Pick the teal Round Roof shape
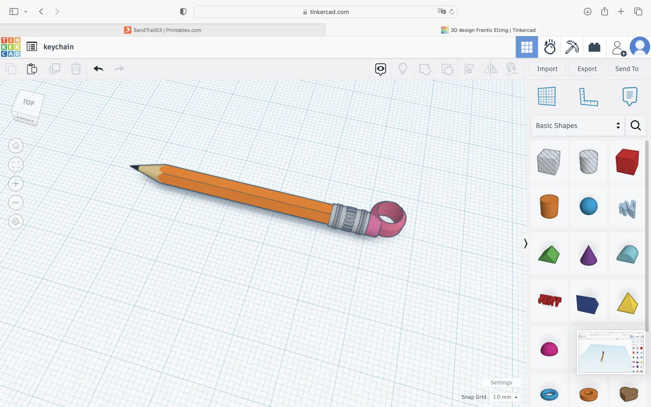Image resolution: width=651 pixels, height=407 pixels. click(627, 254)
